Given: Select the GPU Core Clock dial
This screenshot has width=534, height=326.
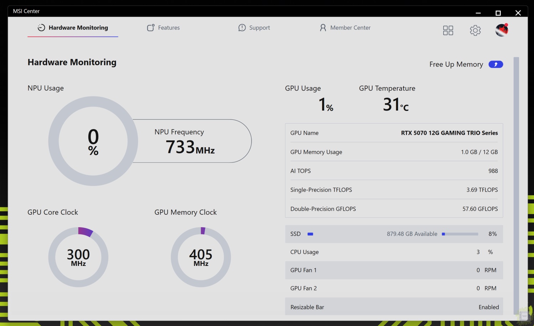Looking at the screenshot, I should pyautogui.click(x=78, y=257).
